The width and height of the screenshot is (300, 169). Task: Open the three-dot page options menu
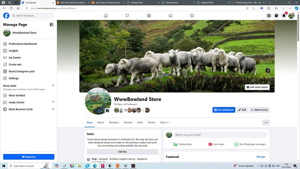pos(265,122)
